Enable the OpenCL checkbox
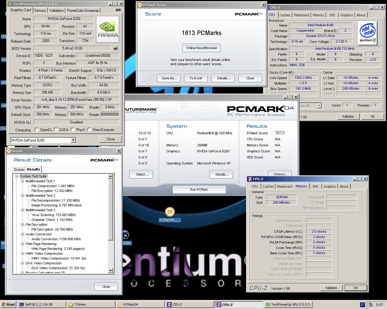Viewport: 387px width, 309px height. coord(37,130)
